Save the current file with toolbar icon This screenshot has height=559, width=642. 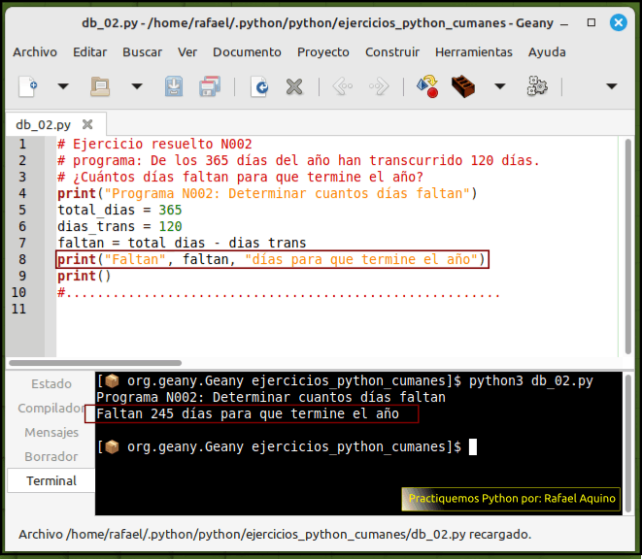point(173,86)
